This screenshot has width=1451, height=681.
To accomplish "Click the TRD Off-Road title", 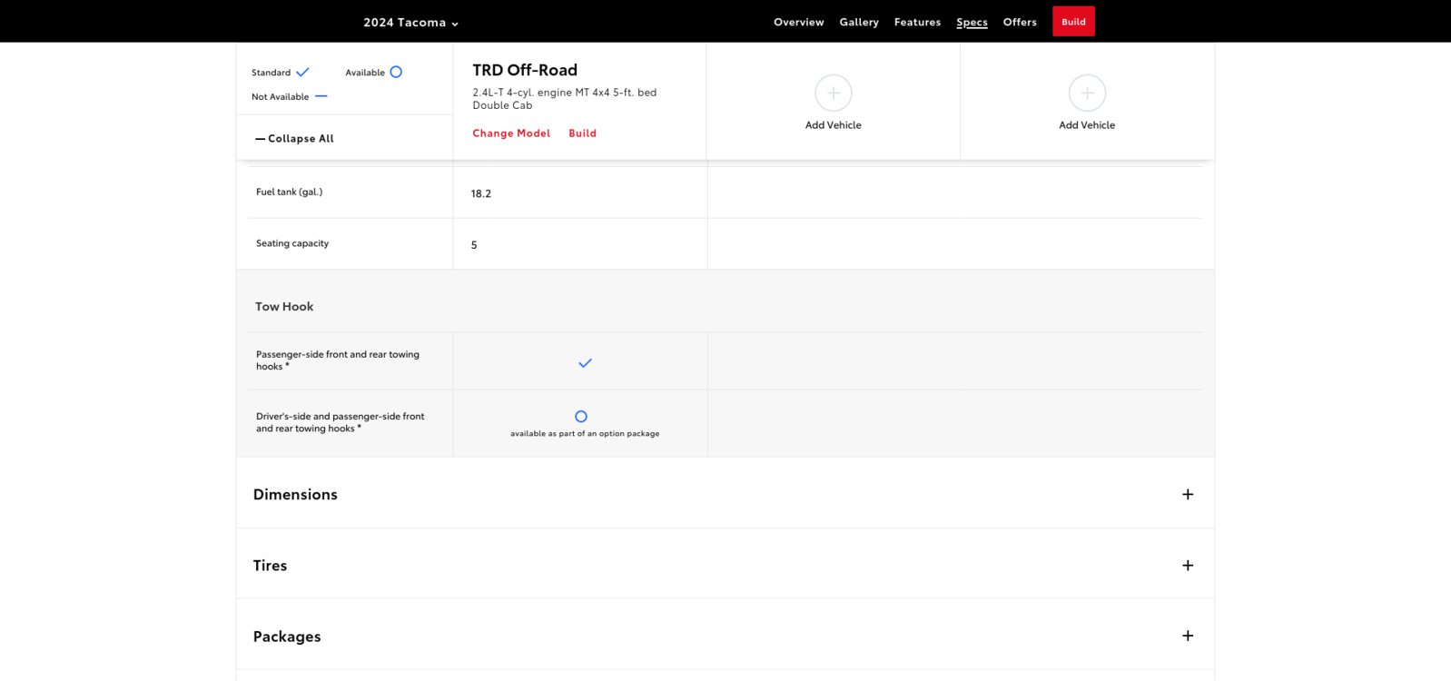I will [525, 70].
